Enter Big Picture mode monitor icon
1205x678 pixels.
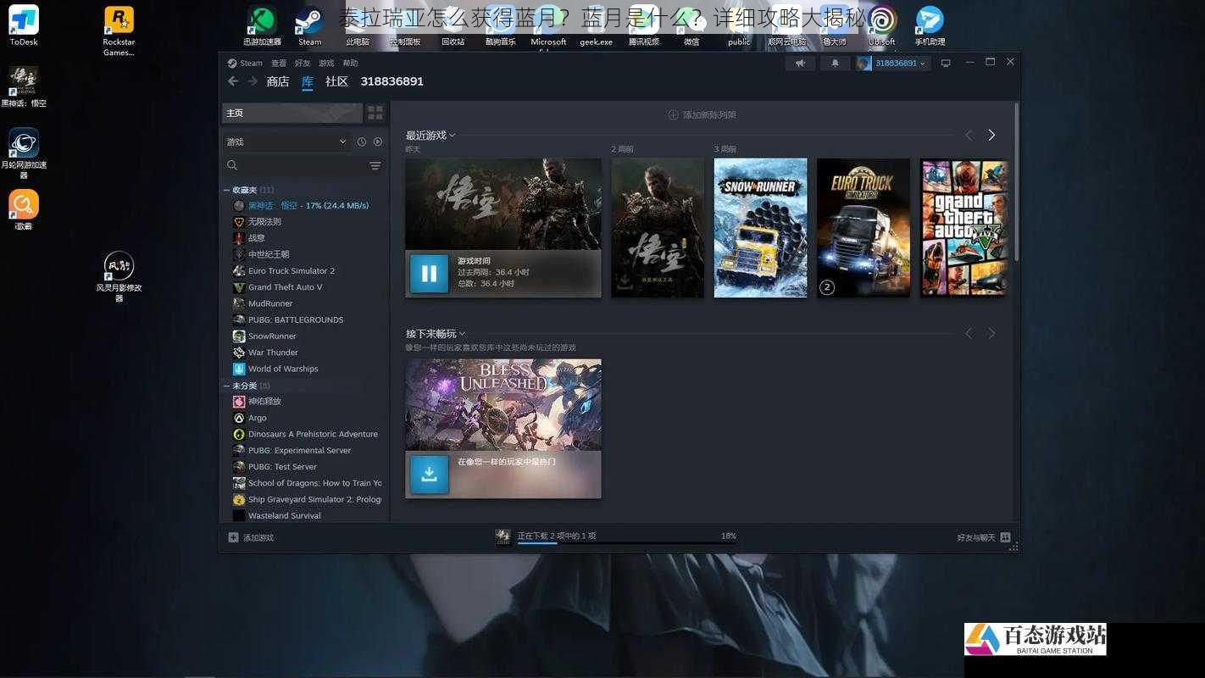click(x=946, y=64)
